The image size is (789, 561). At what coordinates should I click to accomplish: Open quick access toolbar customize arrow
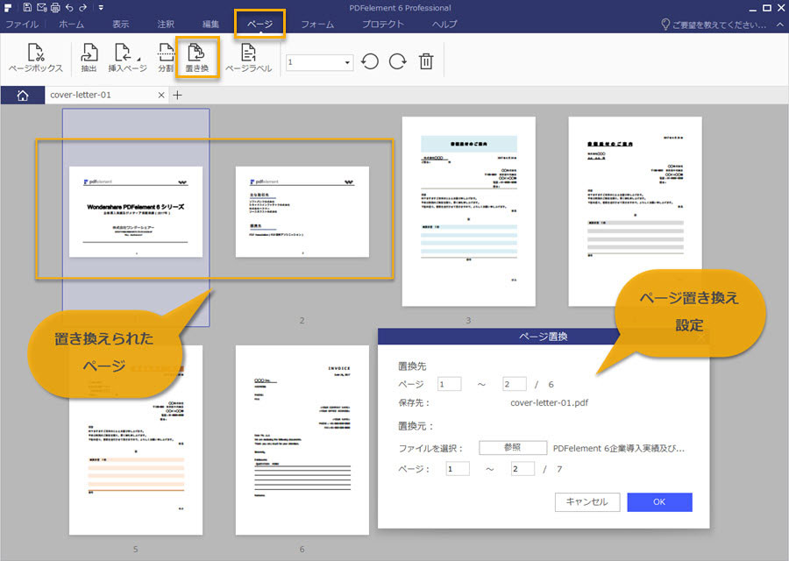click(x=101, y=8)
